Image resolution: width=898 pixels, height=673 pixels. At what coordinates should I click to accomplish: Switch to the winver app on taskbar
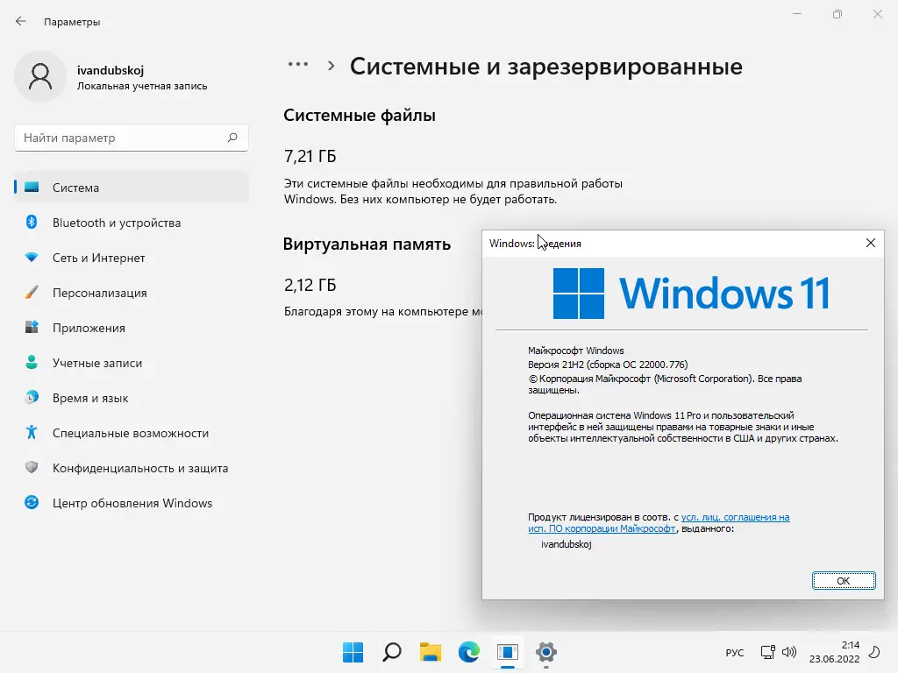tap(508, 652)
